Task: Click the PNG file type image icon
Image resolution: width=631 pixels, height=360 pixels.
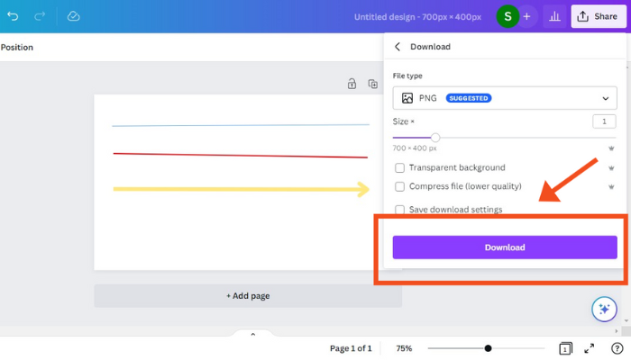Action: 407,98
